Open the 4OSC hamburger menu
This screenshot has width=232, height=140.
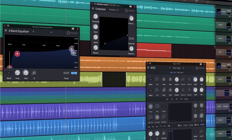(148, 67)
